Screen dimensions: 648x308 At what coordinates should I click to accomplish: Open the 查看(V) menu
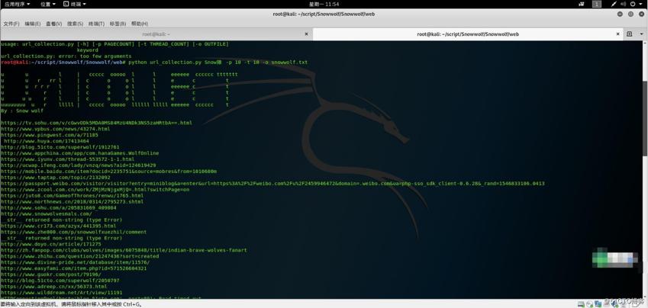[53, 24]
